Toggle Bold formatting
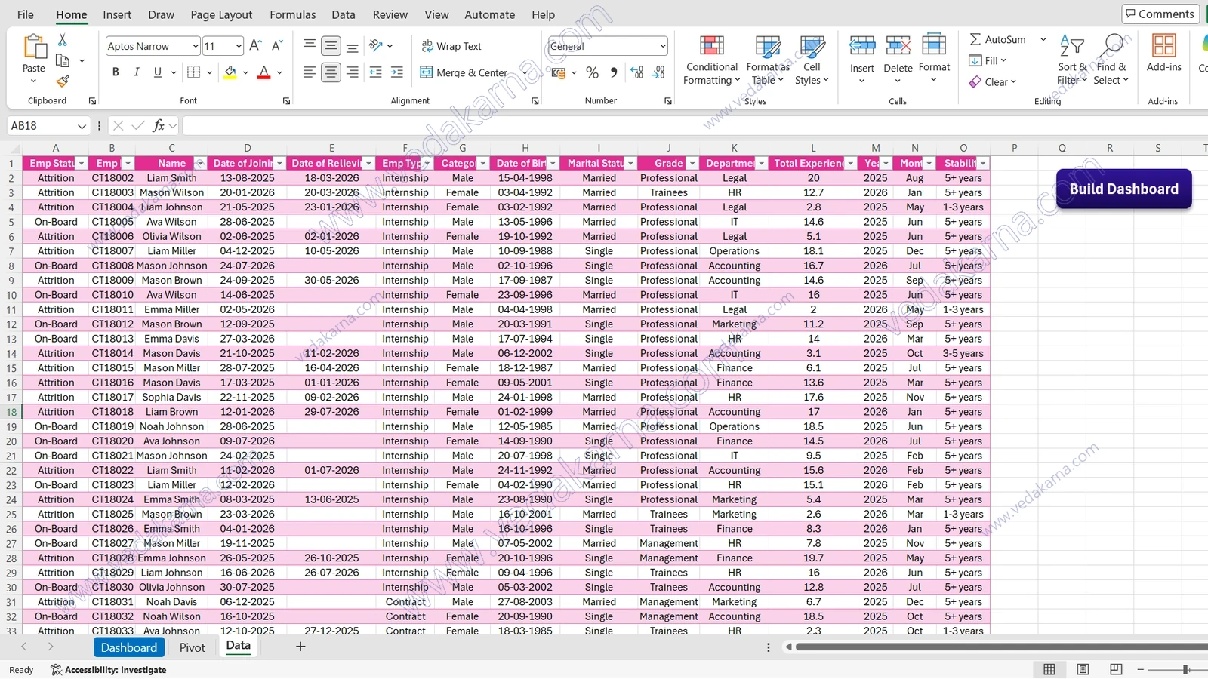Screen dimensions: 1208x679 (116, 72)
